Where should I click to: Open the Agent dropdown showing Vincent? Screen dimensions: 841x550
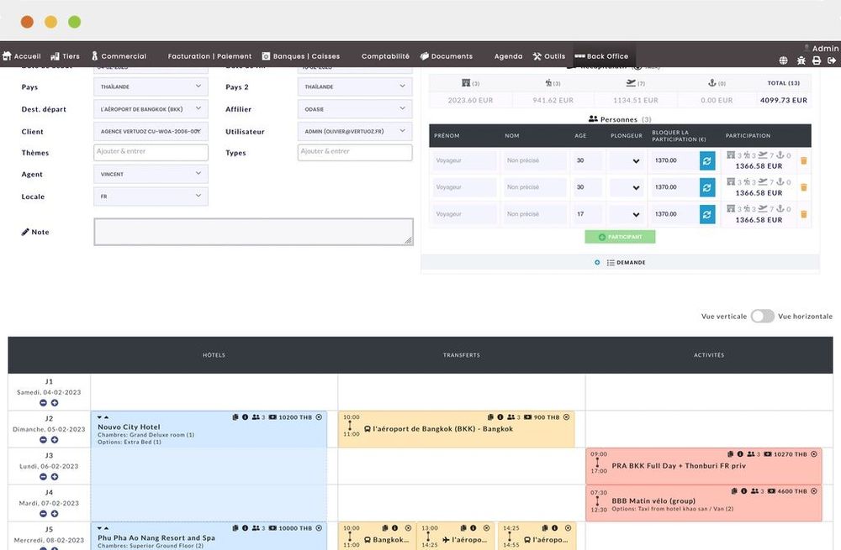pyautogui.click(x=151, y=174)
